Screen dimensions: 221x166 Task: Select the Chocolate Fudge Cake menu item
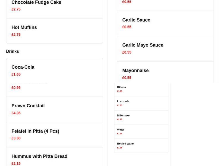(x=36, y=2)
